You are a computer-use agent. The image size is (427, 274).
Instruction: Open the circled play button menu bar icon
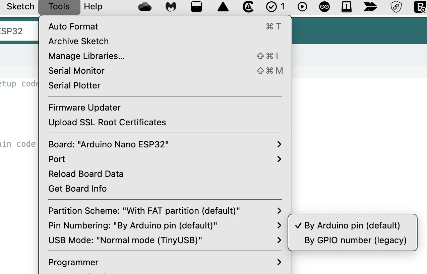click(x=302, y=6)
